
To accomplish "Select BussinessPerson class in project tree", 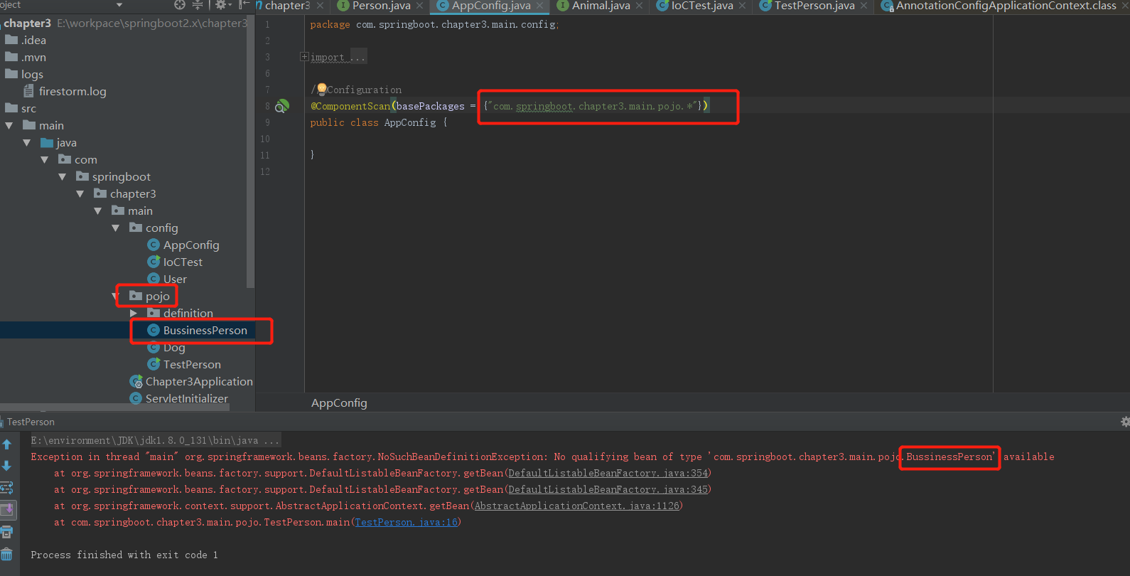I will (x=197, y=331).
